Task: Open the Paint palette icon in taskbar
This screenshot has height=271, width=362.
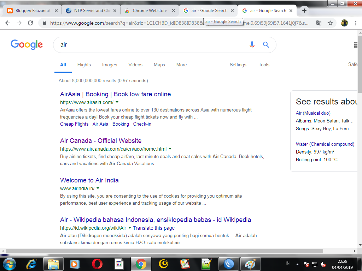Action: tap(251, 264)
